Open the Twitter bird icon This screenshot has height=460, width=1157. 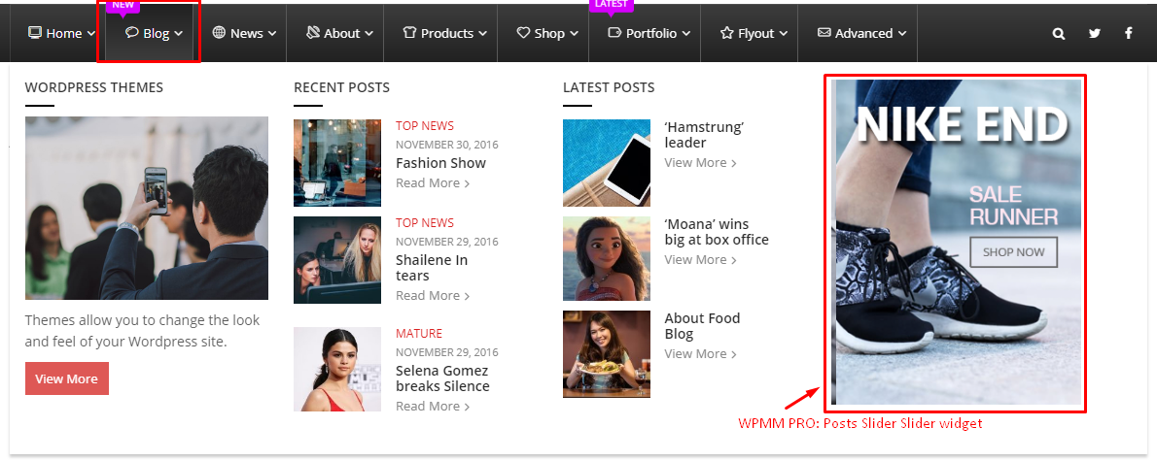click(x=1094, y=33)
